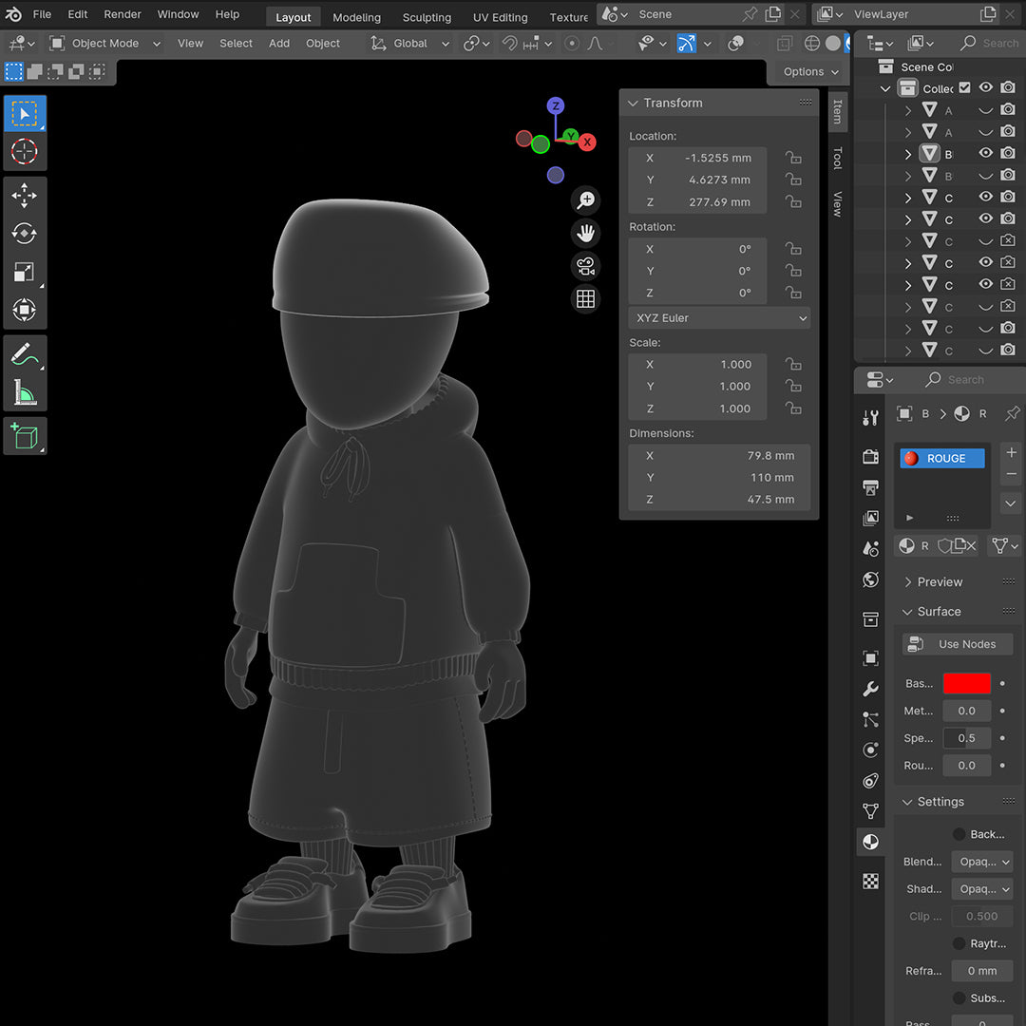Viewport: 1026px width, 1026px height.
Task: Enable the Backface Culling checkbox
Action: pyautogui.click(x=959, y=834)
